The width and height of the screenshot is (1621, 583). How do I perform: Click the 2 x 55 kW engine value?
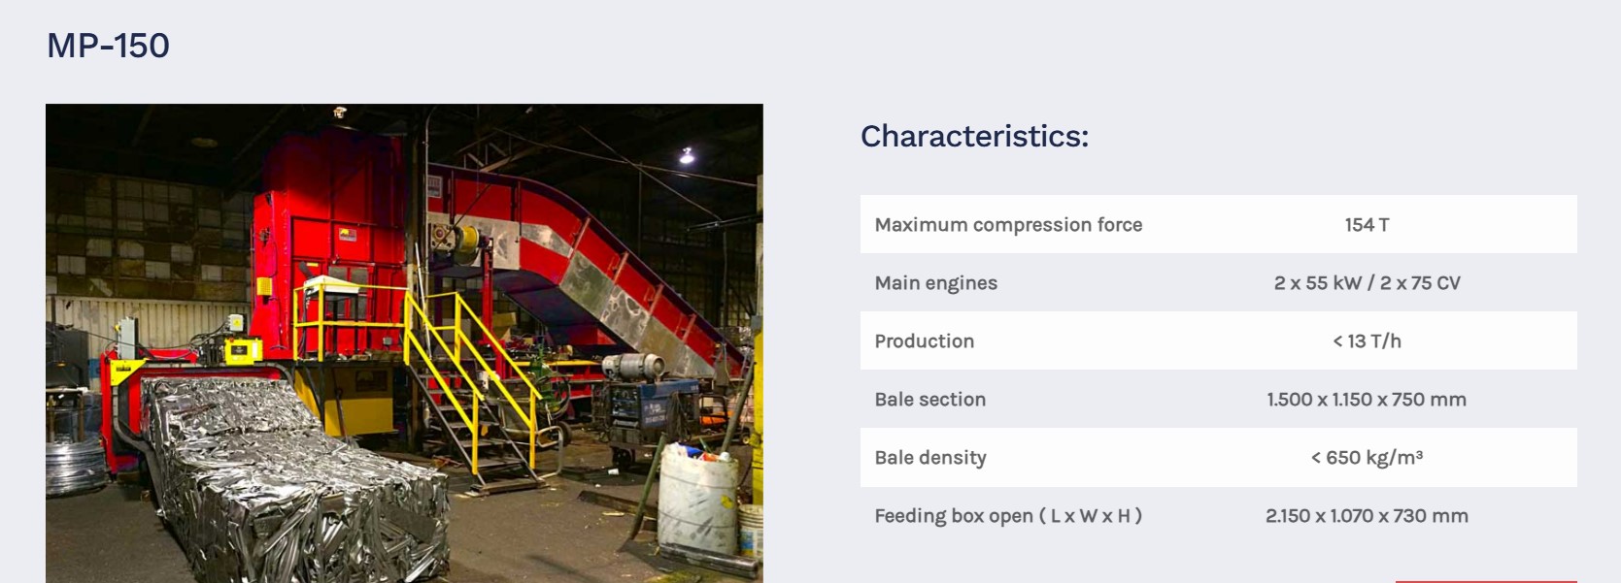(1367, 283)
